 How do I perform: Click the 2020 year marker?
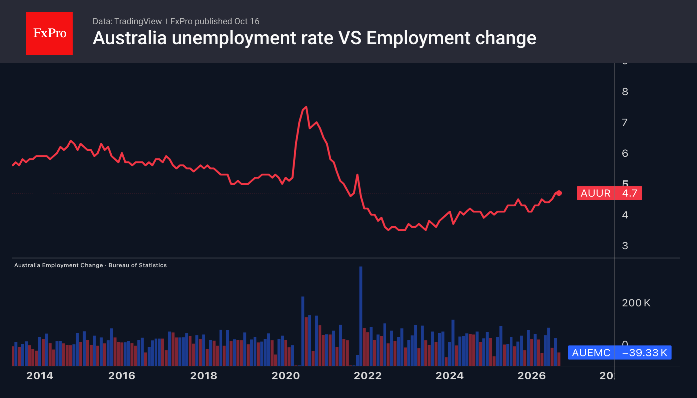click(x=286, y=376)
